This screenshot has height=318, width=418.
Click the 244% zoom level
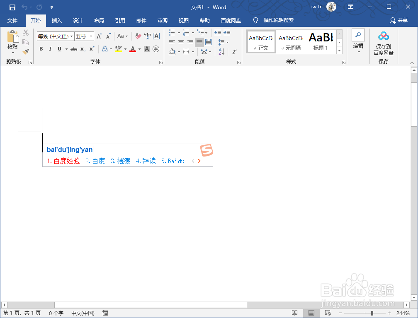[403, 313]
